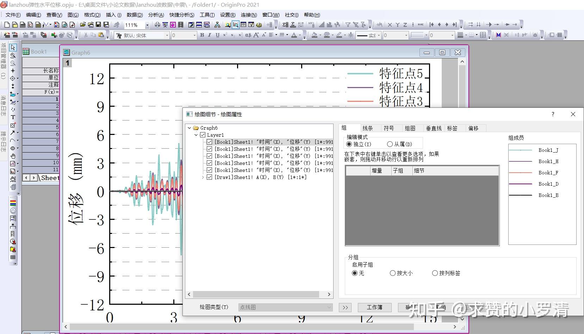The width and height of the screenshot is (584, 334).
Task: Switch to the 线条 tab
Action: coord(367,128)
